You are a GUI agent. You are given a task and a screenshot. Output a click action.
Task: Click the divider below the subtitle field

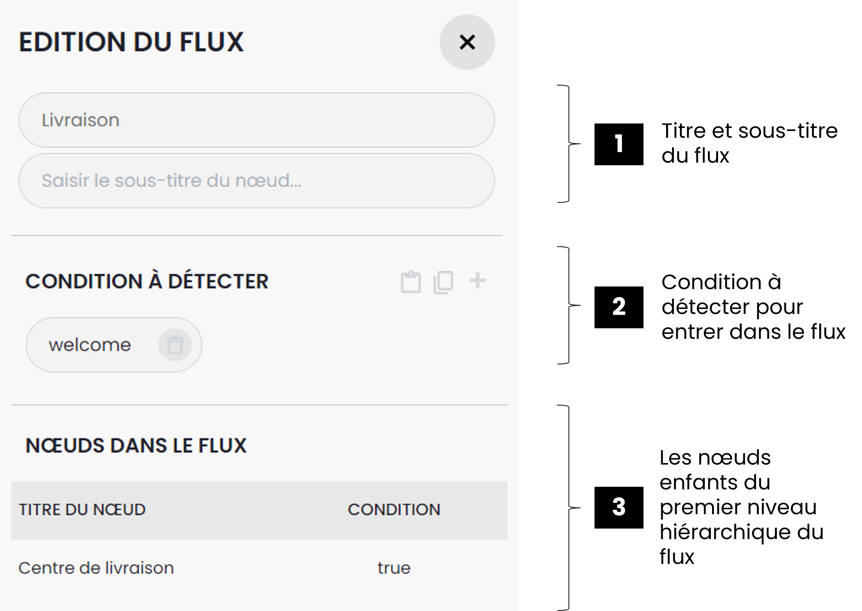tap(256, 236)
